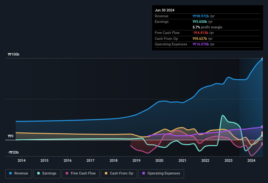Click the 5.7% profit margin text
Image resolution: width=268 pixels, height=183 pixels.
pyautogui.click(x=207, y=27)
